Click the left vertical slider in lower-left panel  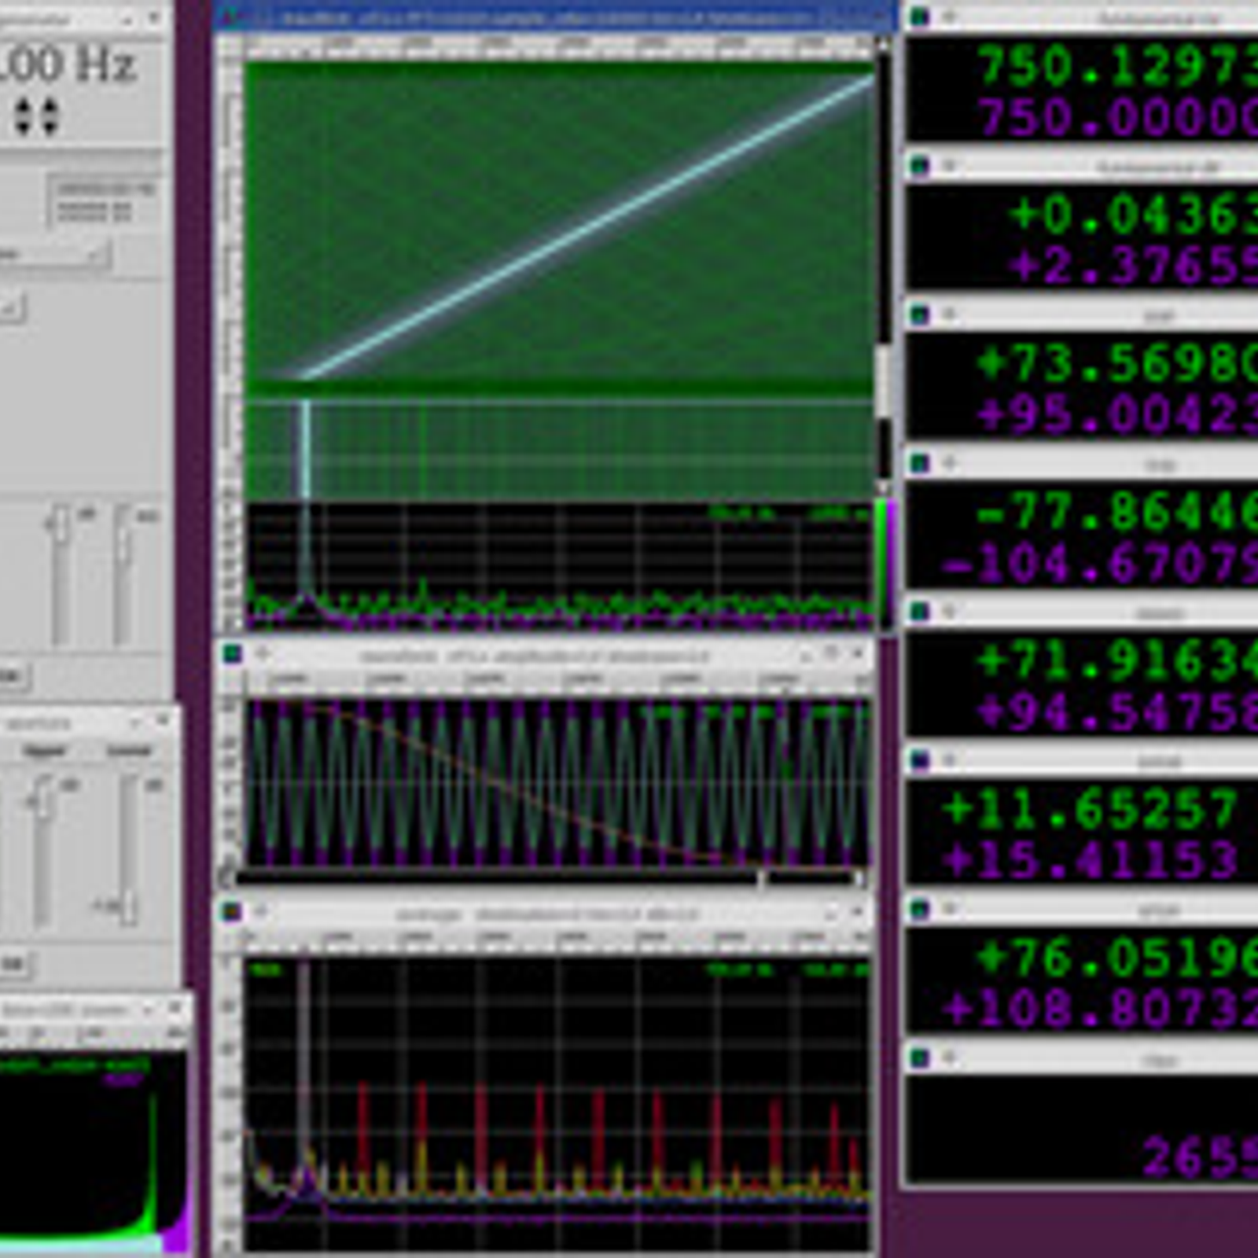coord(42,853)
